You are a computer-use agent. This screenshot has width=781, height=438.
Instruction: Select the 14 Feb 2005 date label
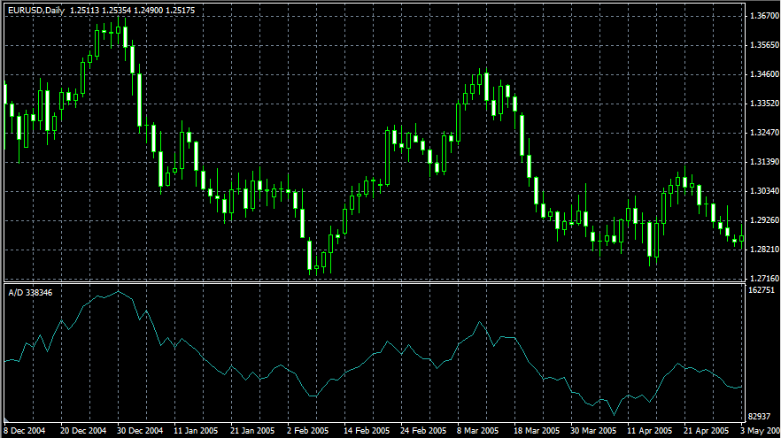click(x=367, y=431)
